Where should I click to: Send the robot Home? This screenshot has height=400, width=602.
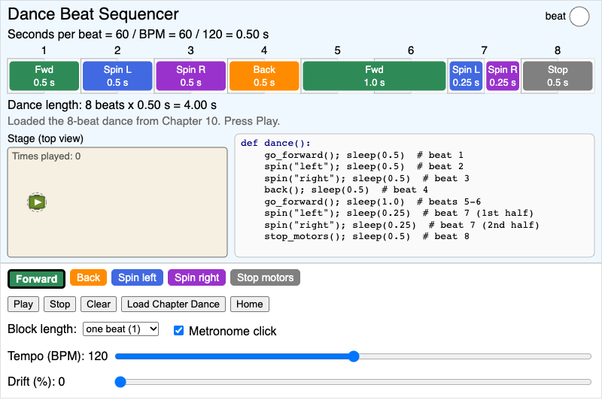coord(250,304)
